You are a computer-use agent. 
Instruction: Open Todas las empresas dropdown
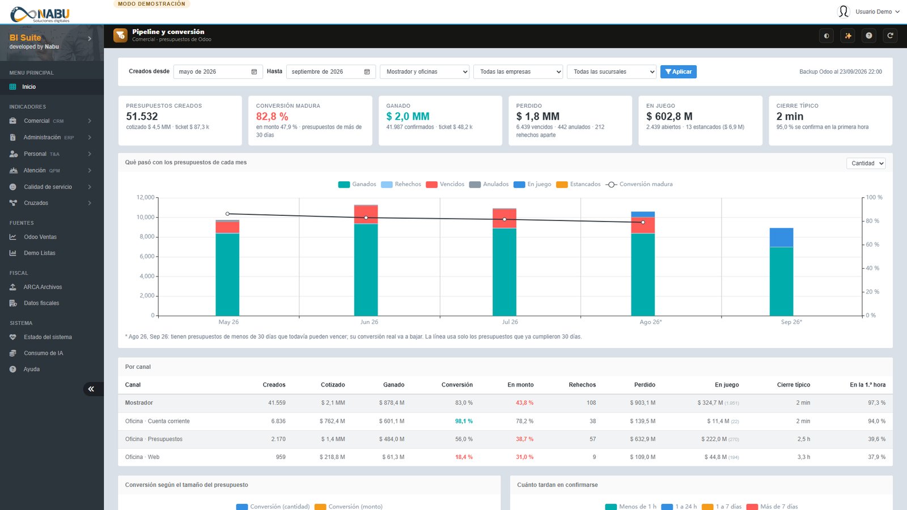click(x=518, y=72)
